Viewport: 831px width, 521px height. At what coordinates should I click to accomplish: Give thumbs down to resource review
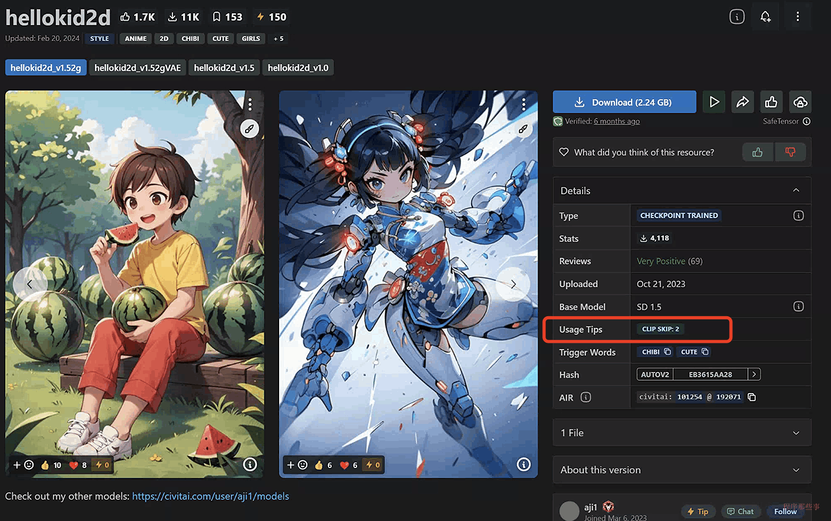790,152
